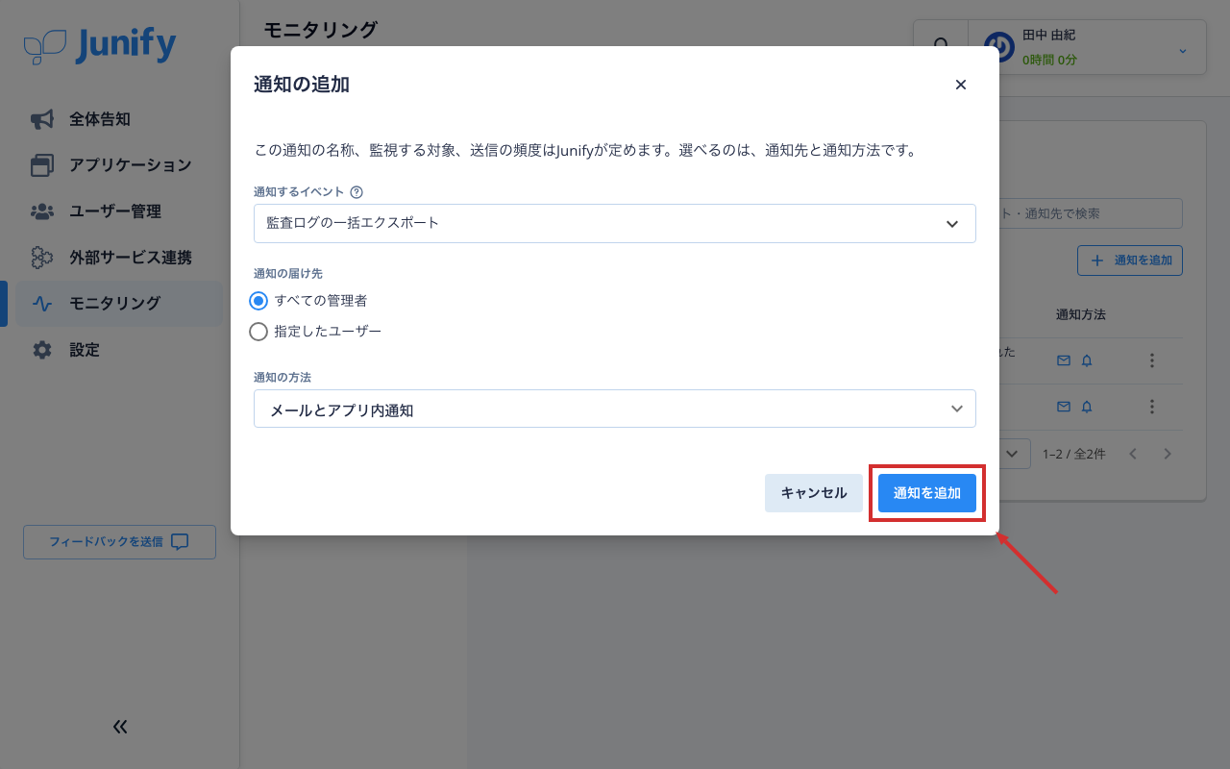Click the 田中 由紀 avatar icon
The image size is (1230, 769).
(x=999, y=47)
